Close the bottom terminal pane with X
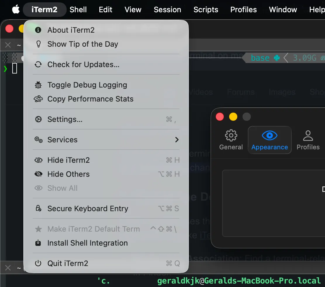The width and height of the screenshot is (325, 287). [8, 268]
